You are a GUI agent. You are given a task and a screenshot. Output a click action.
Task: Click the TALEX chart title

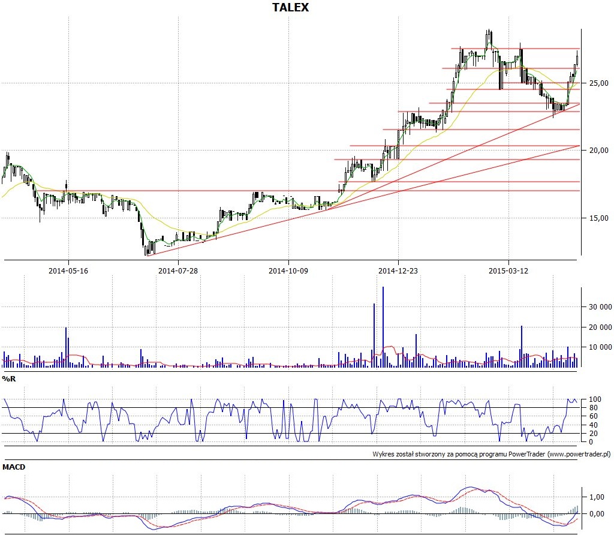tap(291, 7)
